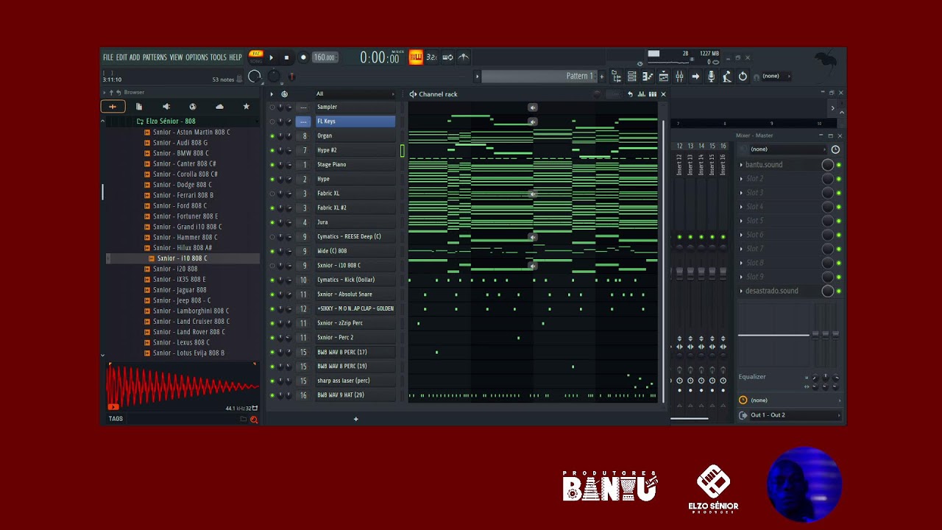This screenshot has width=942, height=530.
Task: Open the Piano roll toolbar icon
Action: pyautogui.click(x=648, y=77)
